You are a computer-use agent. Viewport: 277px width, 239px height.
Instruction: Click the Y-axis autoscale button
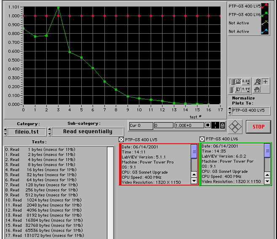pos(237,89)
